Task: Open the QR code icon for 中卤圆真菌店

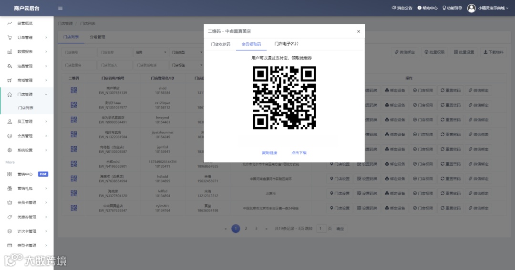Action: coord(74,208)
